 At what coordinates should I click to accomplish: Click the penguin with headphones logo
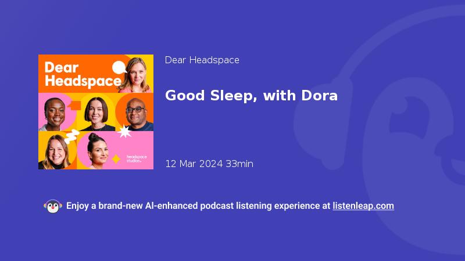tap(53, 206)
